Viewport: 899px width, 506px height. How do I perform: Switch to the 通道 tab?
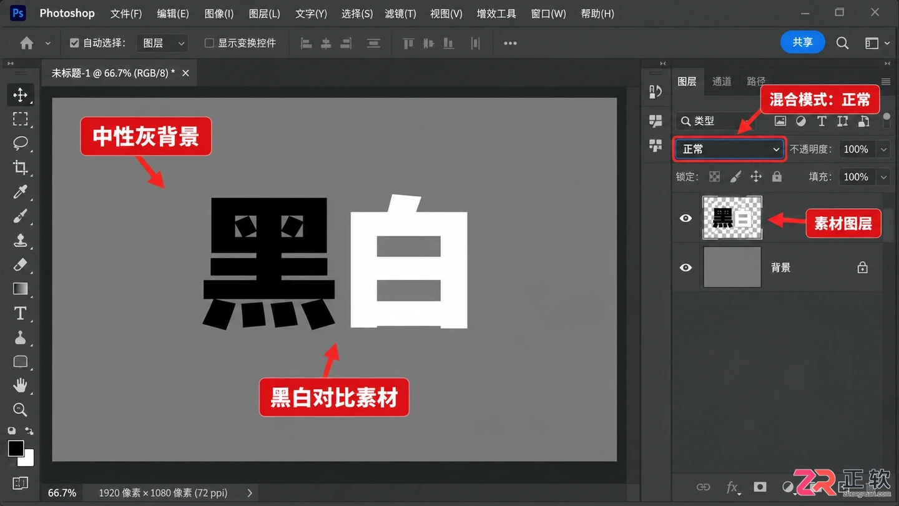pyautogui.click(x=722, y=81)
